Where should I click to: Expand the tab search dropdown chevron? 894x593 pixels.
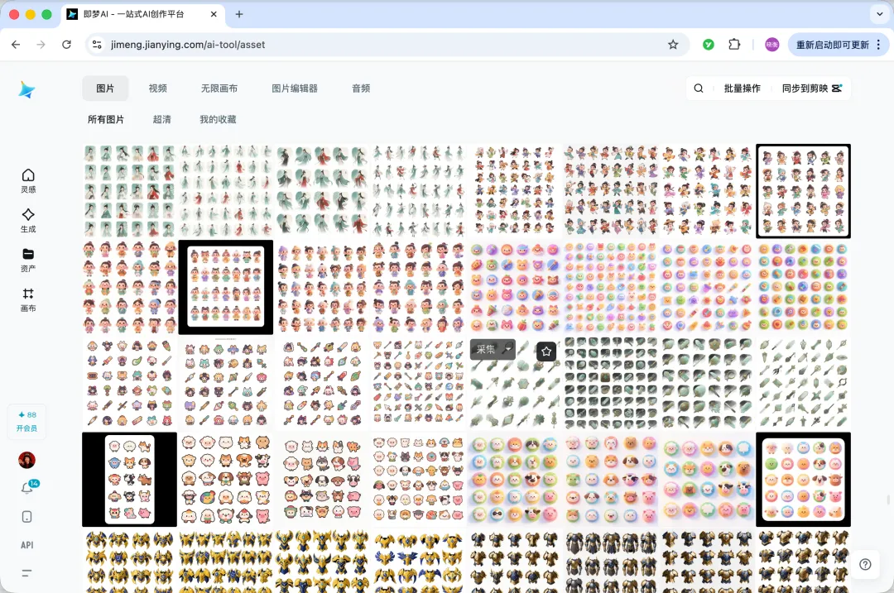[x=879, y=14]
